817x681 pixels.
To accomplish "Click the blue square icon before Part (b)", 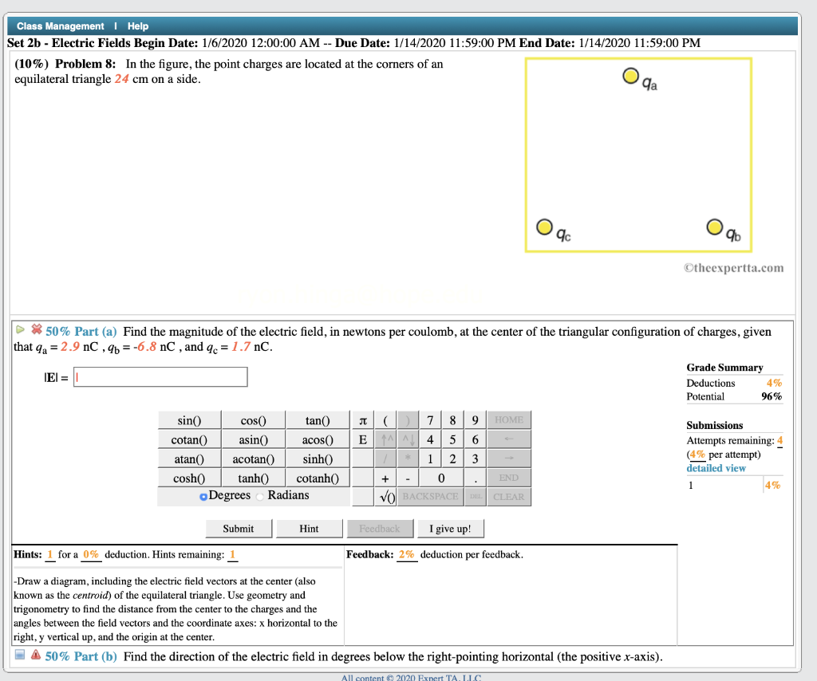I will pyautogui.click(x=20, y=654).
